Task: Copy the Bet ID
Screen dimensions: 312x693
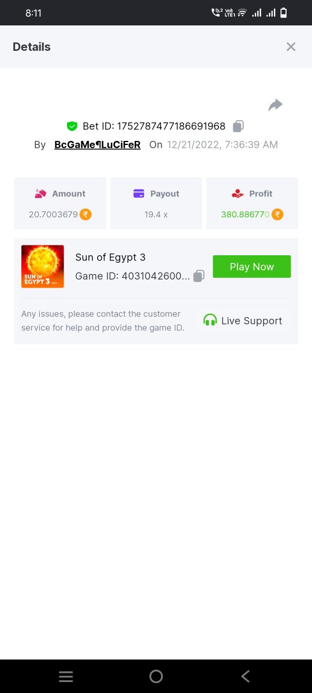Action: point(238,126)
